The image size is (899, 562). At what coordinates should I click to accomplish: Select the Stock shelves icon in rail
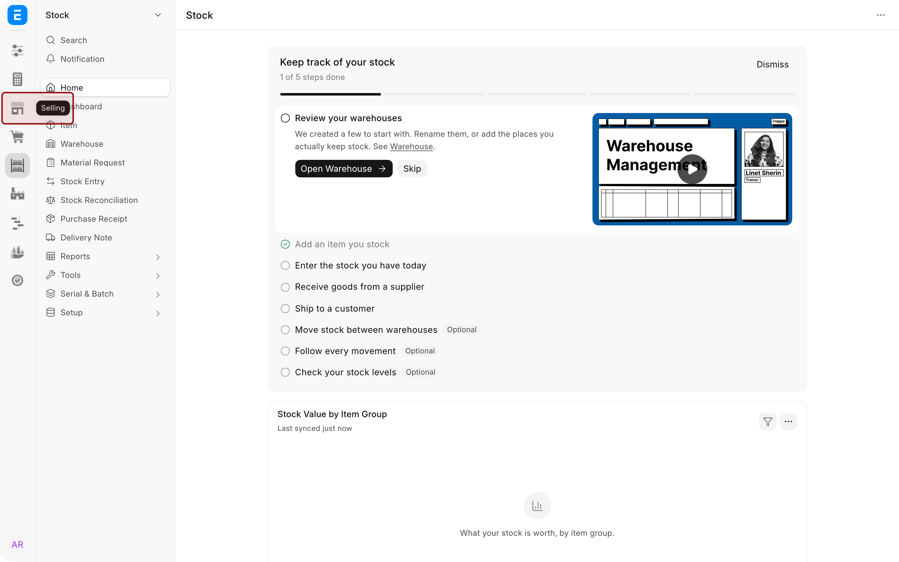(x=17, y=165)
